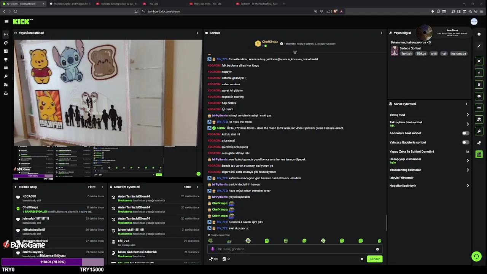Collapse the pinned gift leaderboard arrow in chat
The width and height of the screenshot is (487, 274).
pyautogui.click(x=295, y=52)
